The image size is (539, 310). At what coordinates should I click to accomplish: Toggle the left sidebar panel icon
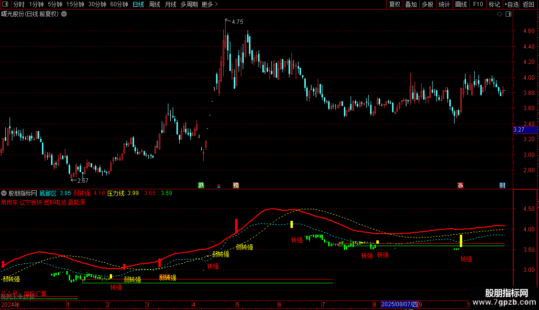pyautogui.click(x=5, y=4)
